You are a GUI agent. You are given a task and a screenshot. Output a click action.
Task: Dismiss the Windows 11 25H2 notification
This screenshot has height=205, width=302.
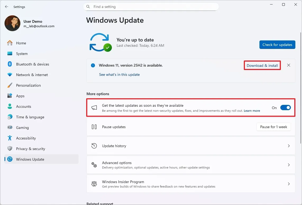289,65
